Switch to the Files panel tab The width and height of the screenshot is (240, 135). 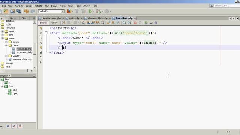[x=24, y=18]
